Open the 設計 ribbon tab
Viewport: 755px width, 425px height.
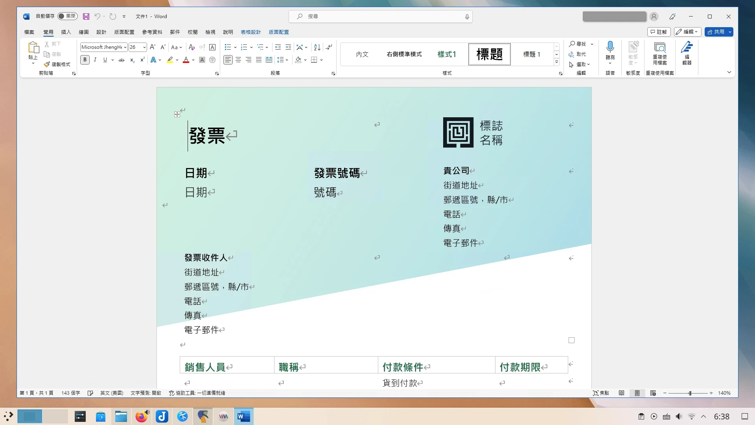[101, 32]
